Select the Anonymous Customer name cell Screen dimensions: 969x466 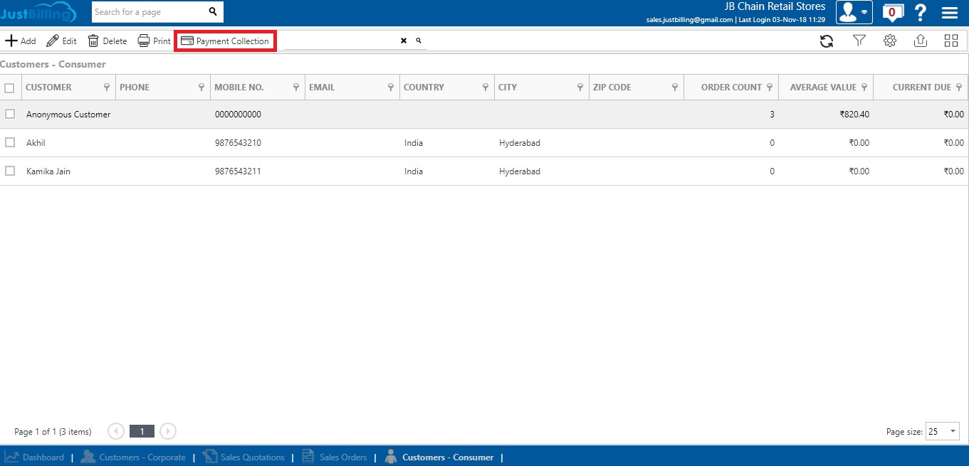pyautogui.click(x=68, y=115)
